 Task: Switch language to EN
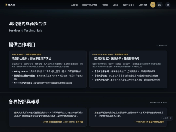coord(159,5)
